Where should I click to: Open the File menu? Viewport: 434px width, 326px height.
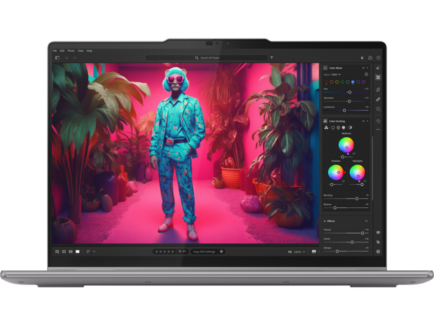click(55, 50)
